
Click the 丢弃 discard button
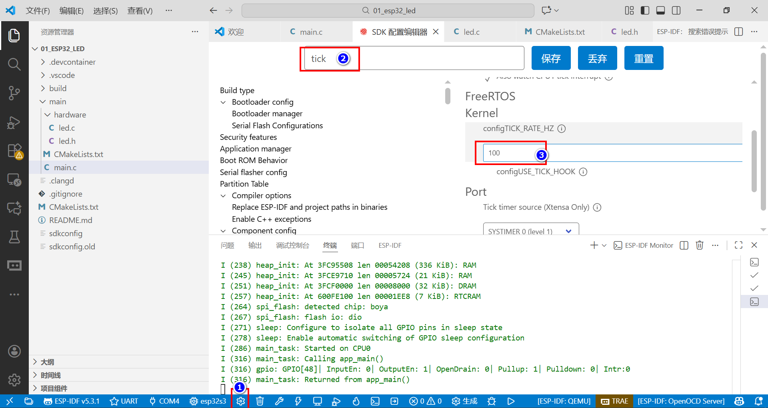point(597,58)
